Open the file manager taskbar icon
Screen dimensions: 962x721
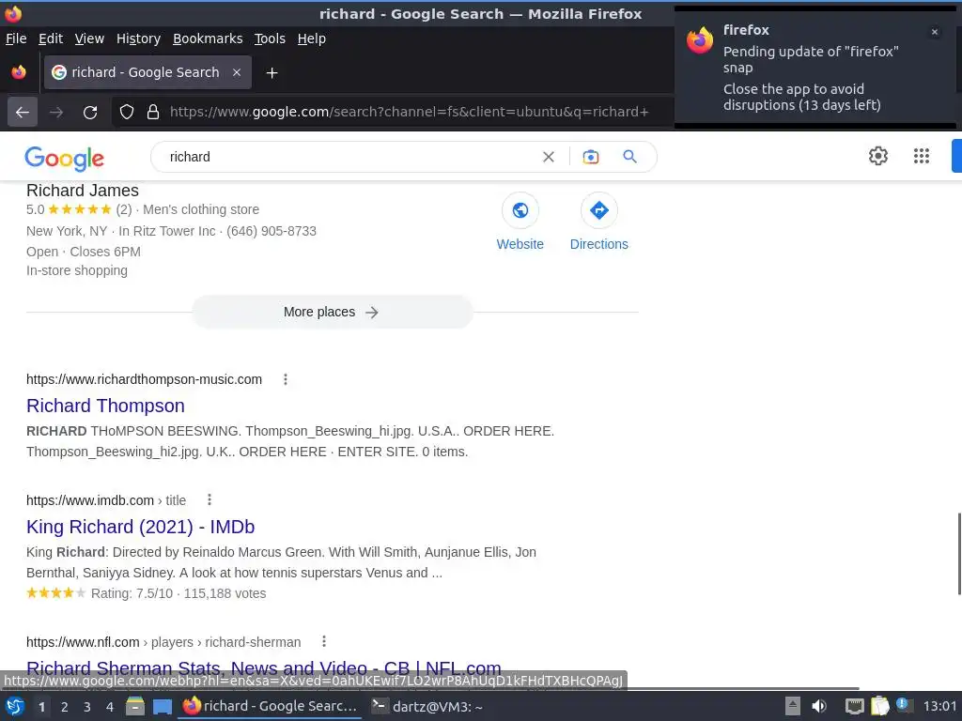(135, 706)
